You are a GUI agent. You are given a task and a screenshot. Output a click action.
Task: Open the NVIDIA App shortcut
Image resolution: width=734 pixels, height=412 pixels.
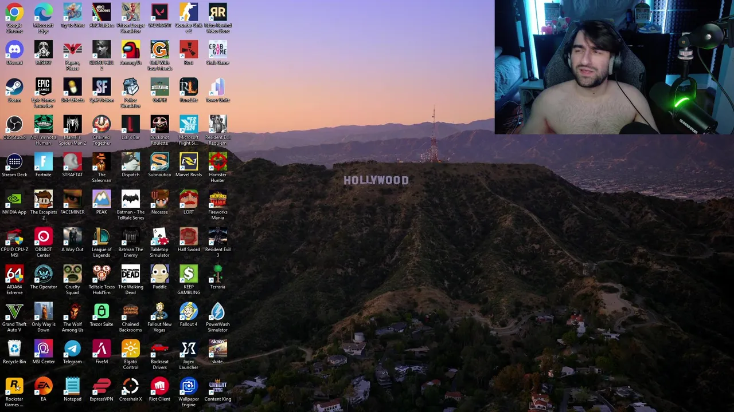(x=14, y=199)
